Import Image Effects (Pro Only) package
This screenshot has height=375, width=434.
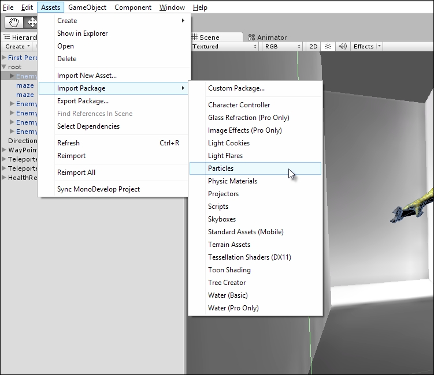[x=255, y=130]
